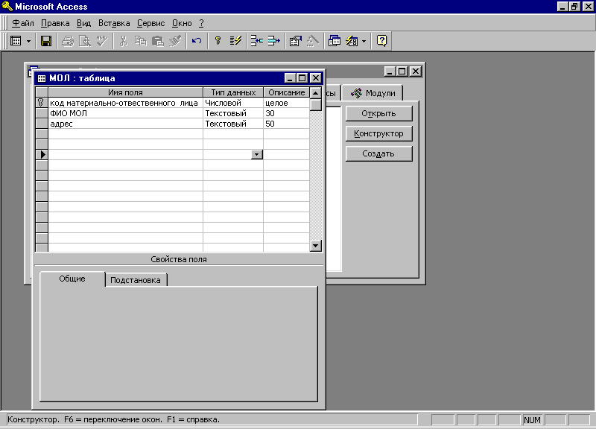Open the ? help menu
Viewport: 596px width, 429px height.
[x=201, y=23]
